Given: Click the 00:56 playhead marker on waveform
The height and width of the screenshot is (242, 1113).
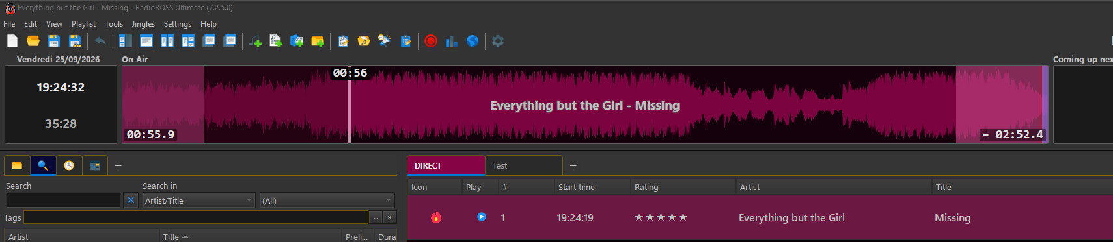Looking at the screenshot, I should 350,73.
